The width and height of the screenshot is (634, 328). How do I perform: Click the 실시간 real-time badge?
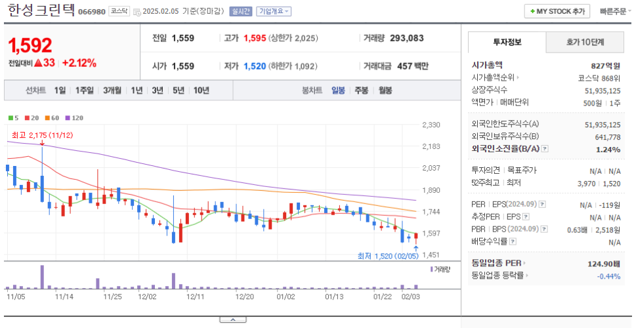pyautogui.click(x=241, y=11)
